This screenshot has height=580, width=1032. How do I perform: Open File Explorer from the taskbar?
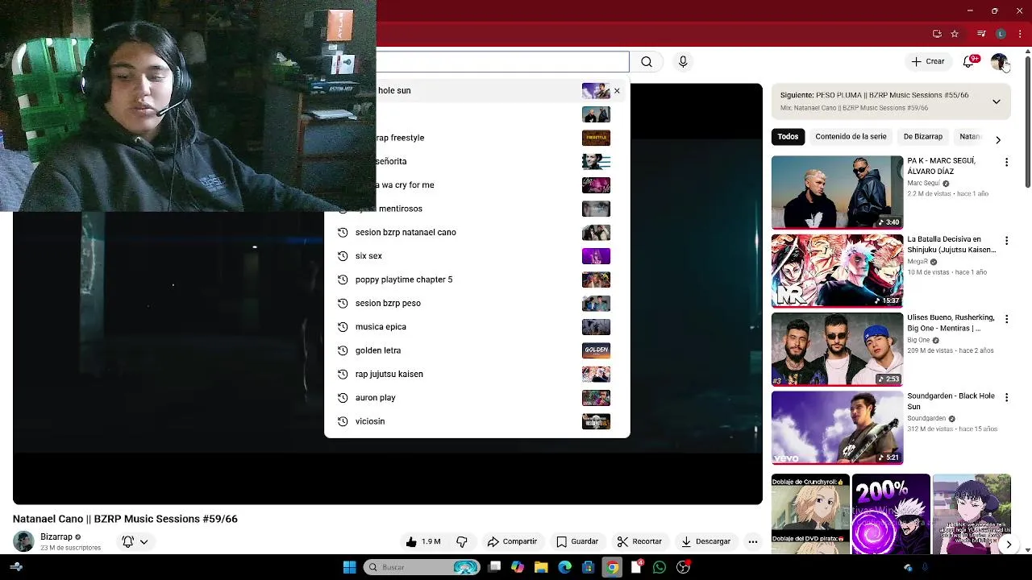click(x=541, y=567)
